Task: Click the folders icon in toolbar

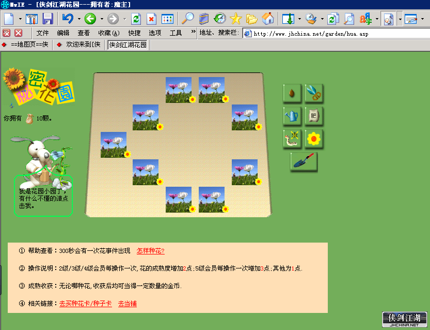Action: (251, 19)
